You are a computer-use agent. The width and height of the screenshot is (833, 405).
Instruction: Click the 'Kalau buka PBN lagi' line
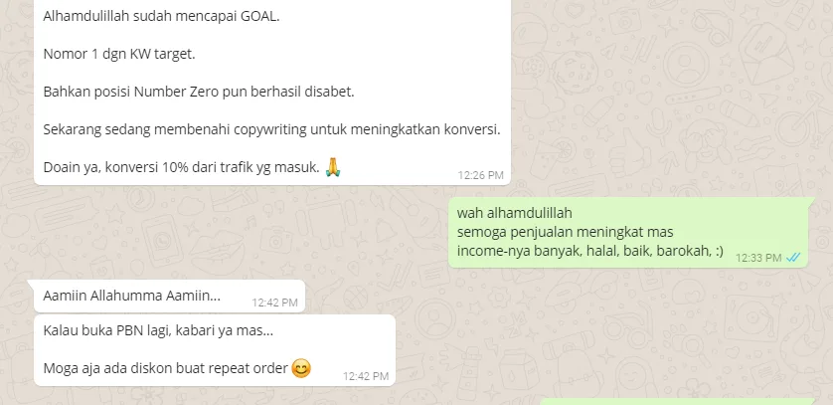[158, 330]
